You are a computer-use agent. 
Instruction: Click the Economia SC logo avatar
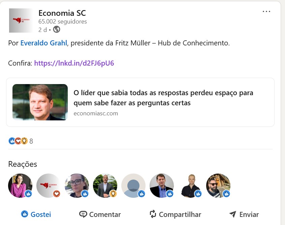point(21,21)
